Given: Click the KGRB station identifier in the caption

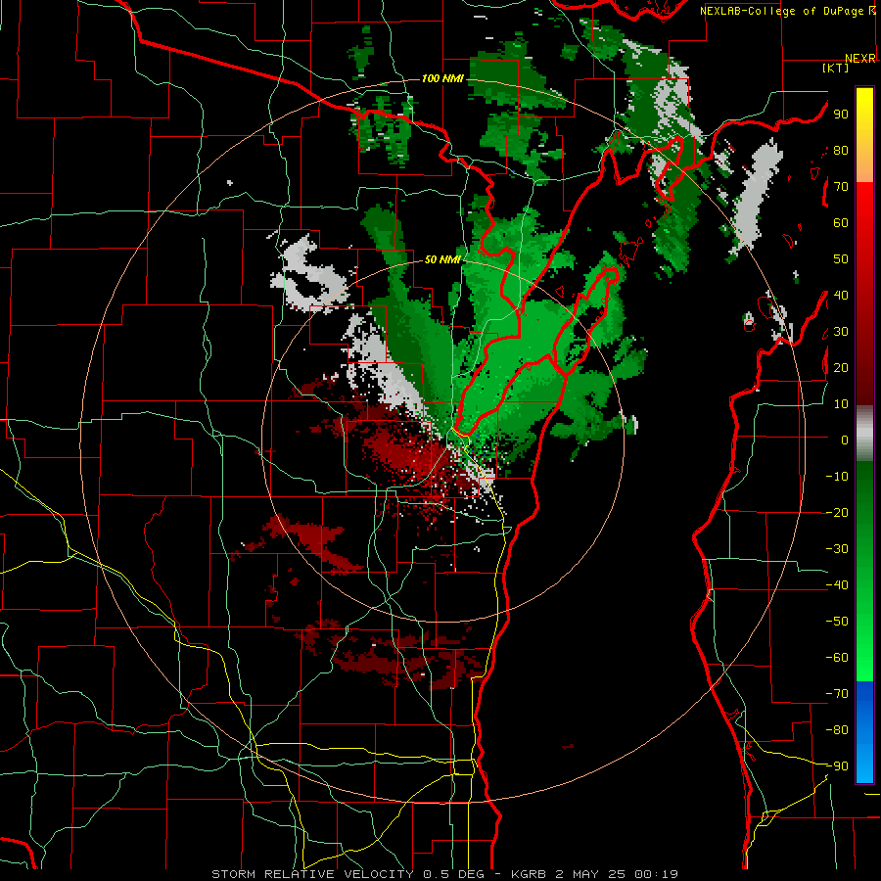Looking at the screenshot, I should click(531, 874).
